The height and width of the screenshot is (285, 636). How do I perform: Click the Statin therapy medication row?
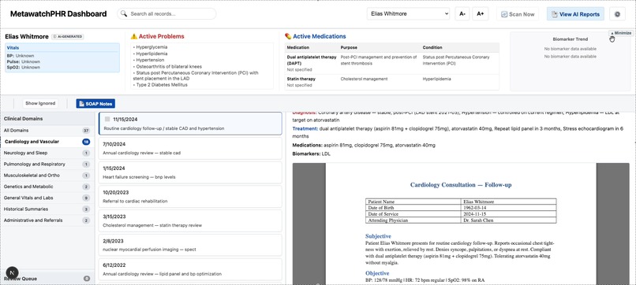click(392, 82)
